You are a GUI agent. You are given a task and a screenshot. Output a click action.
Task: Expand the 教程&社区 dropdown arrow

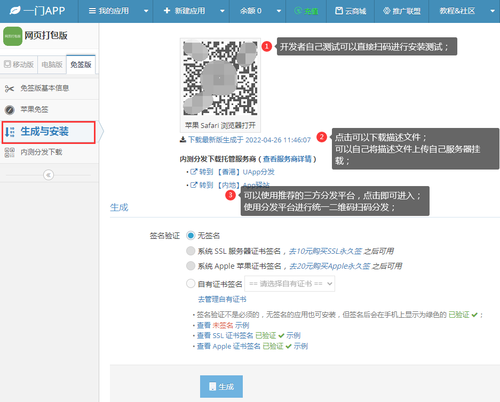[x=493, y=11]
